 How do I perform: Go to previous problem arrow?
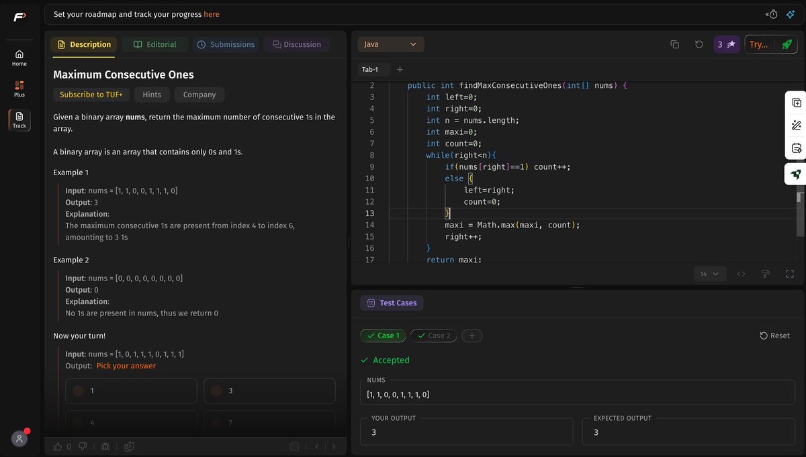(316, 446)
